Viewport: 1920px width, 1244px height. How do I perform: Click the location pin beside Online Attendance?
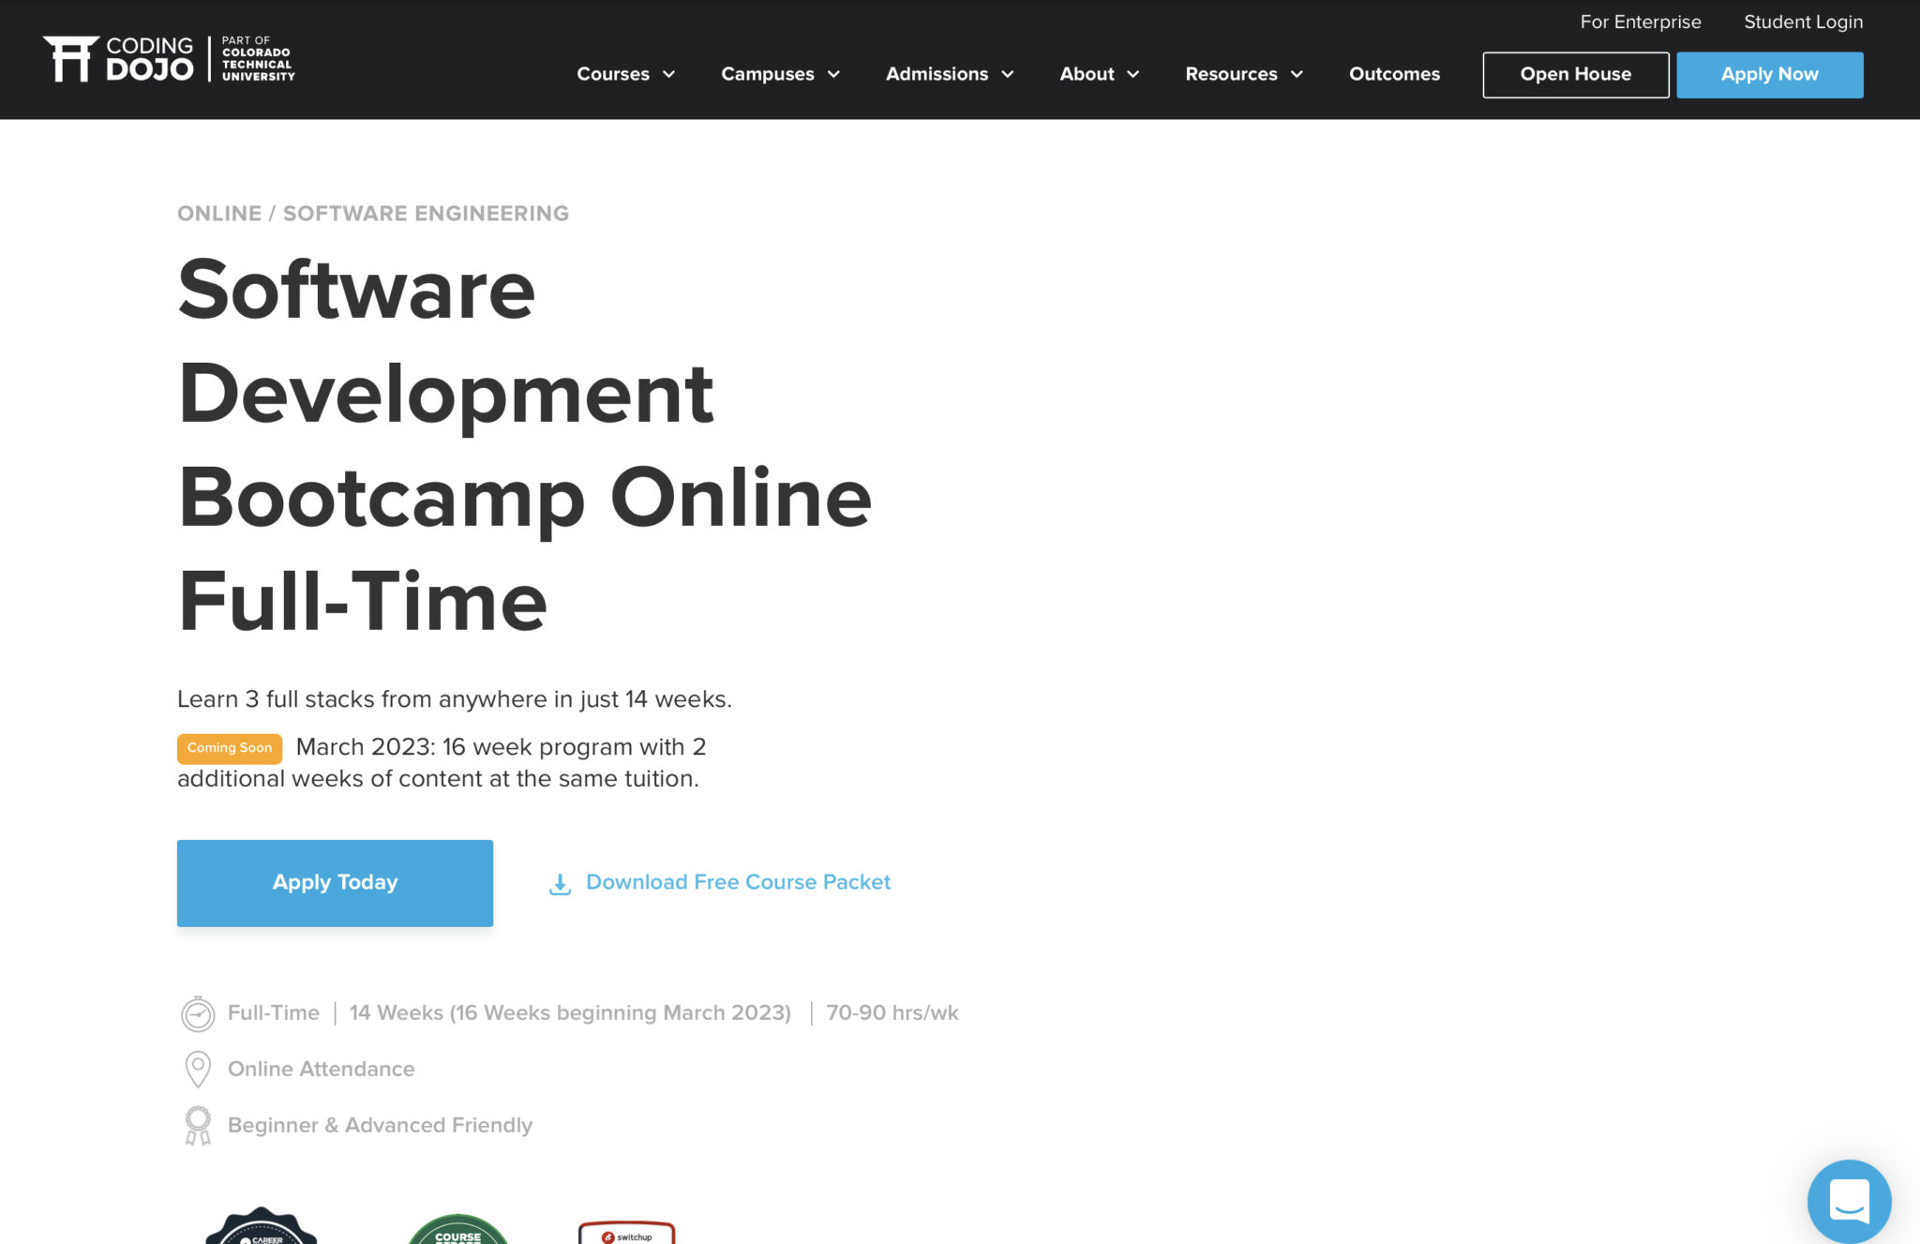pyautogui.click(x=198, y=1068)
